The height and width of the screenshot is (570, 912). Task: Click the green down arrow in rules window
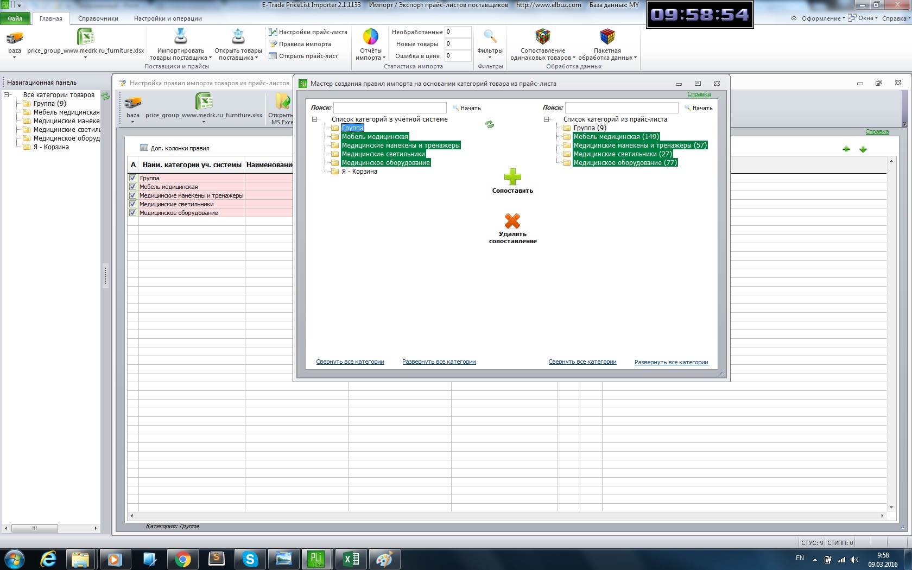coord(863,149)
